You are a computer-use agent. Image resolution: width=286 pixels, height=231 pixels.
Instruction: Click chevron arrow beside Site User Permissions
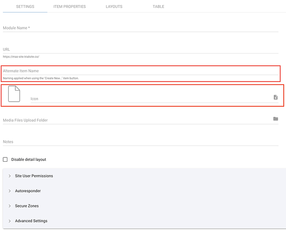pos(10,176)
